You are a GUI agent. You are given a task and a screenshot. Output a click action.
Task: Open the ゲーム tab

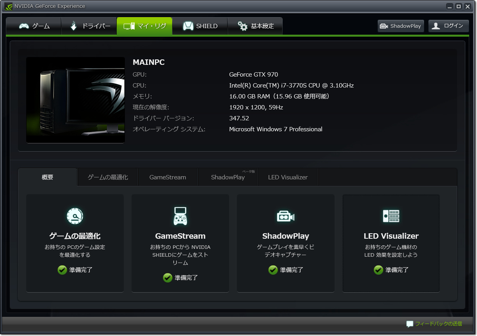[34, 26]
